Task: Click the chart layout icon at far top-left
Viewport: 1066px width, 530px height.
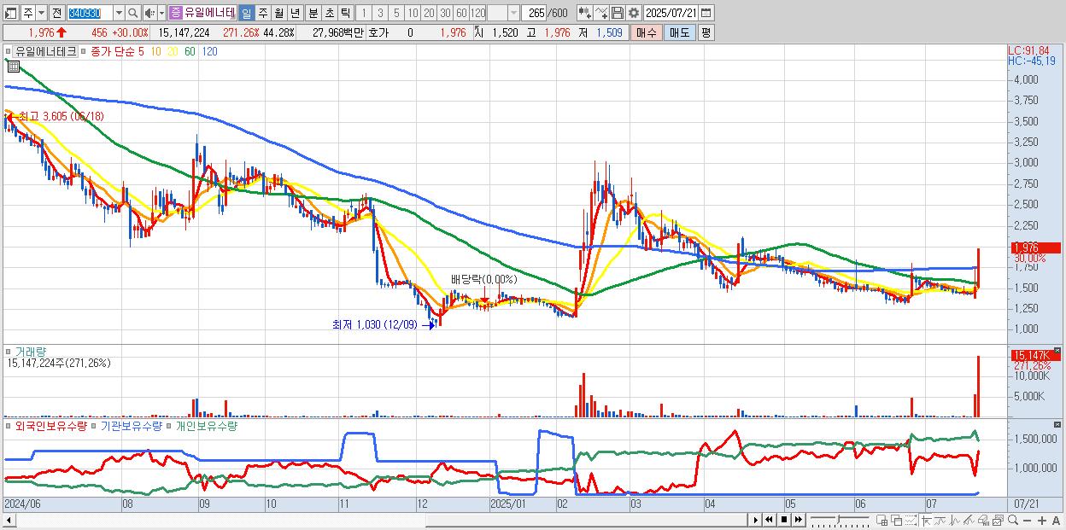Action: (10, 13)
